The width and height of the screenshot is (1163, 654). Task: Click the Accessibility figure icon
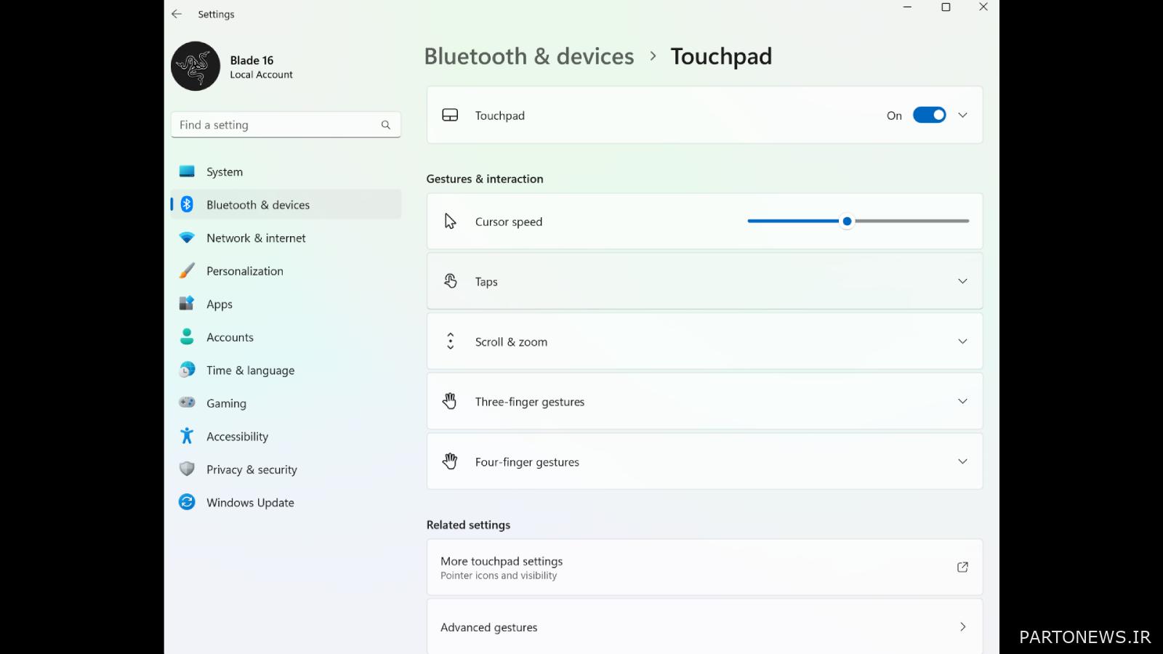tap(187, 436)
